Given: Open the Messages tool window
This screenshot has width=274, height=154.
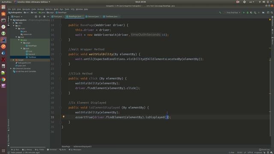Looking at the screenshot, I should (75, 150).
